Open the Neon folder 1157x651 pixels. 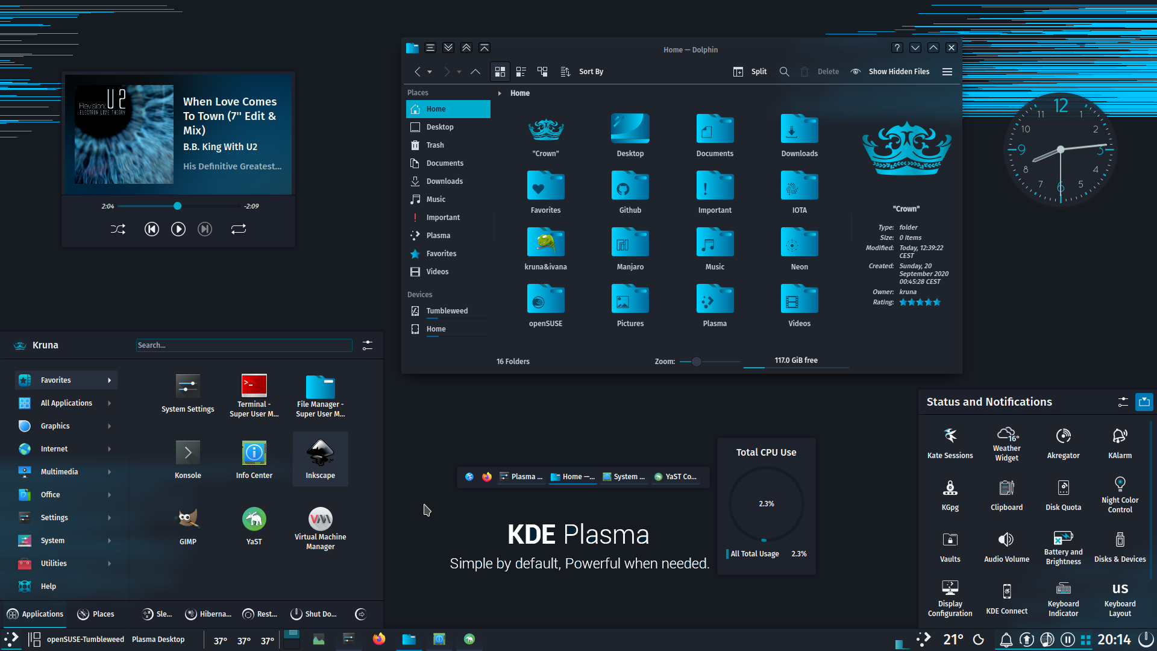coord(800,249)
